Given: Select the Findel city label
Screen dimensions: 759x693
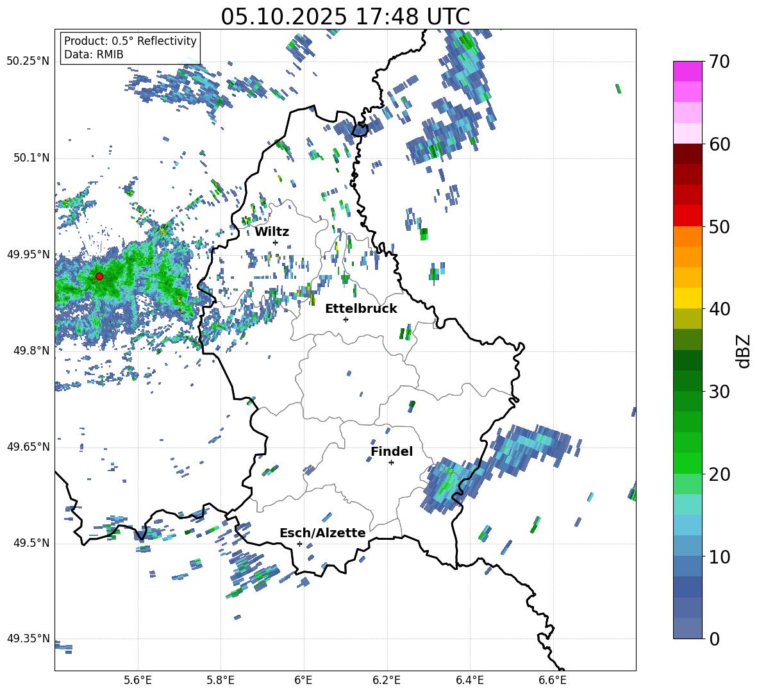Looking at the screenshot, I should [x=392, y=451].
